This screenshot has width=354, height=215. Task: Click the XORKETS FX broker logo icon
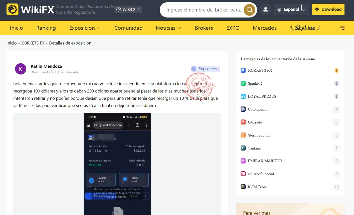(x=243, y=70)
